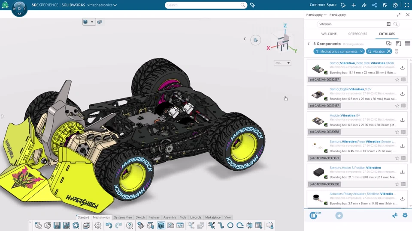
Task: Click the Share arrow icon in top bar
Action: click(x=364, y=5)
